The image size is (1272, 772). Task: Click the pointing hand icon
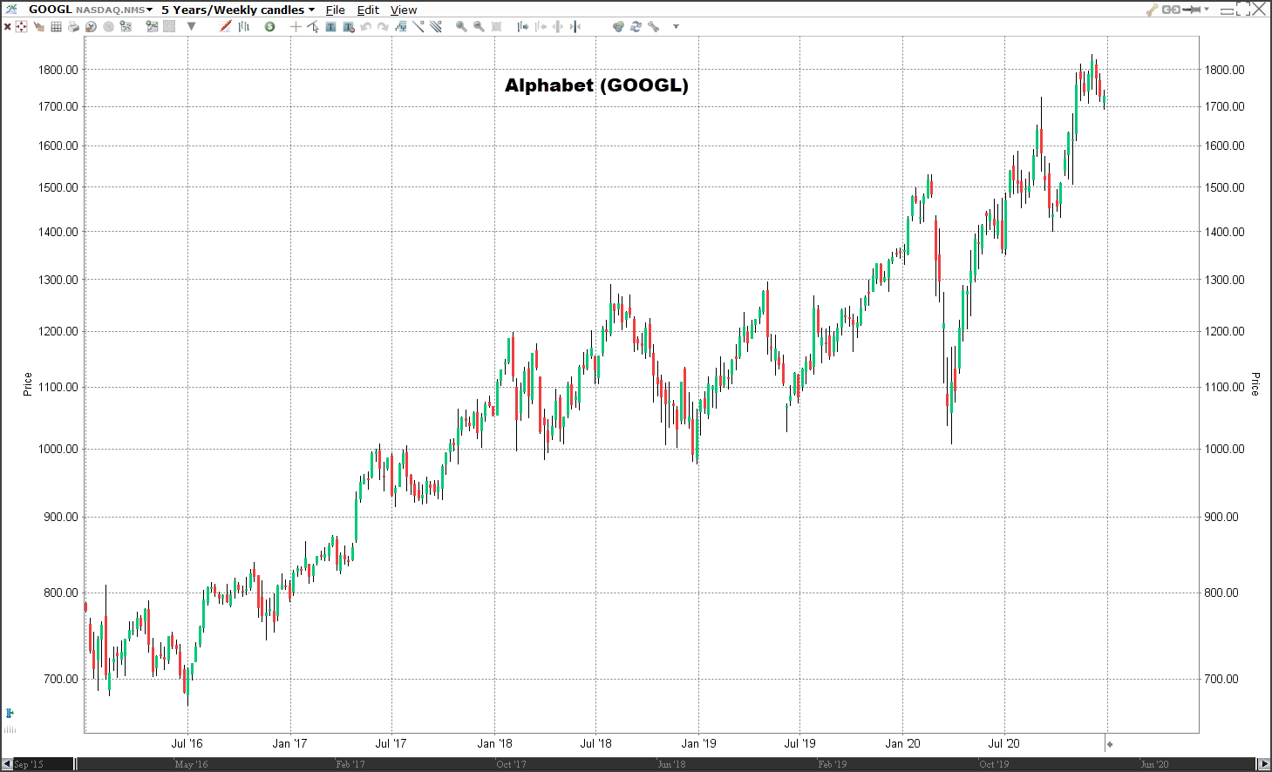tap(38, 27)
